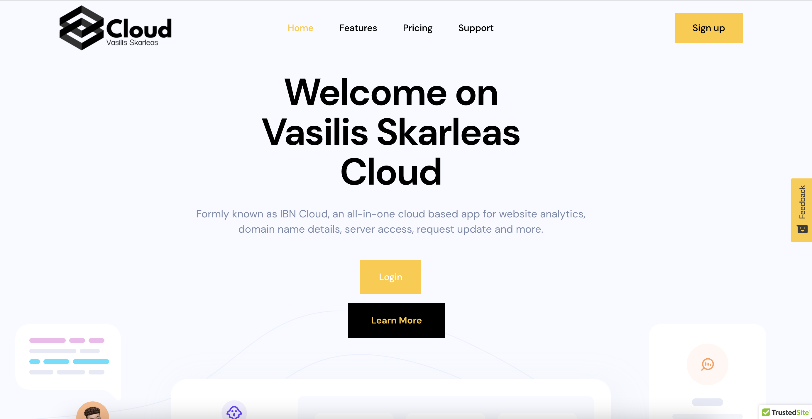Open the Features menu item

(x=358, y=28)
